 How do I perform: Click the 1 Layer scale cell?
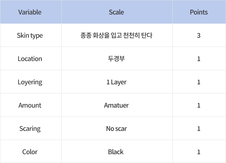[116, 82]
